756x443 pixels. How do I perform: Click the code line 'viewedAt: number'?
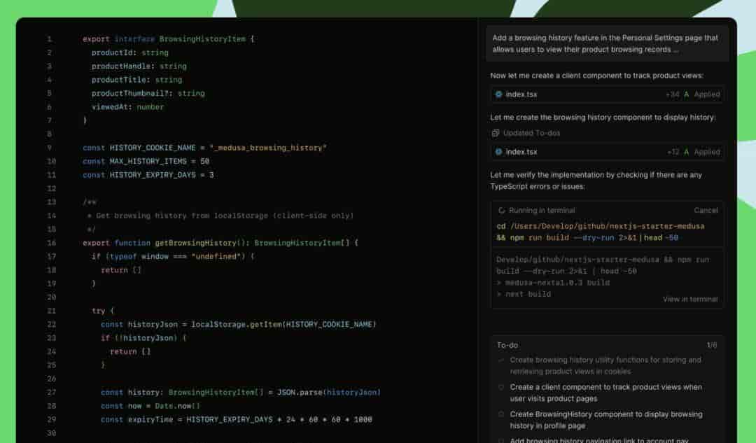tap(128, 107)
